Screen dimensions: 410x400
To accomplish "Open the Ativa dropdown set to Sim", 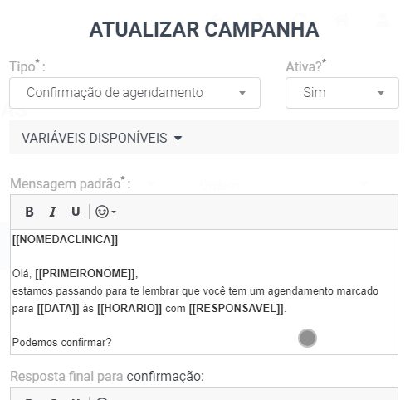I will (342, 93).
